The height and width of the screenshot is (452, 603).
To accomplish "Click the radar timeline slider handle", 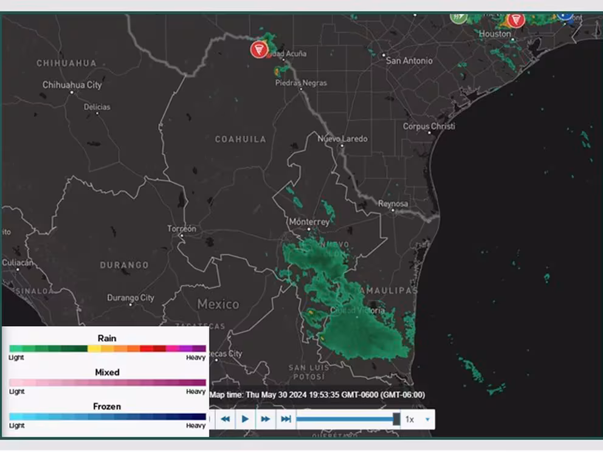I will [396, 419].
